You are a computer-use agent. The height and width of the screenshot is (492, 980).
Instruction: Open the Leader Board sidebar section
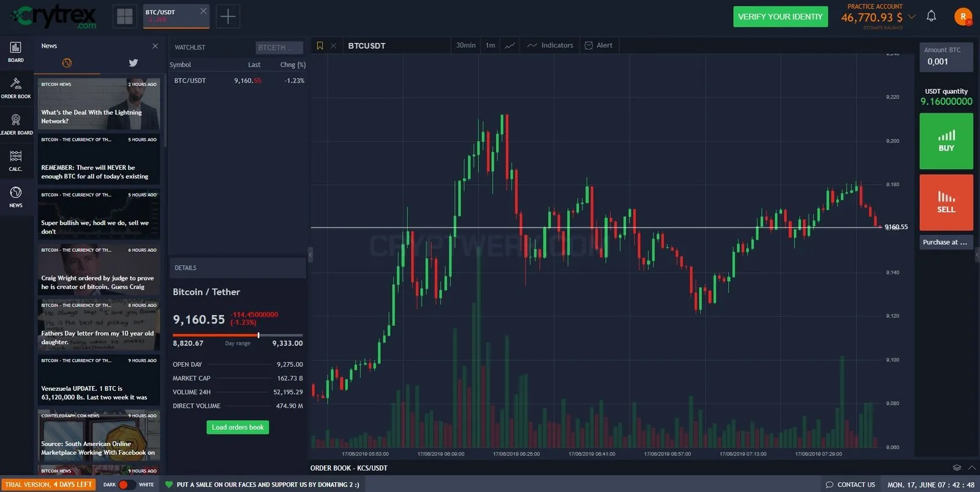pos(16,124)
